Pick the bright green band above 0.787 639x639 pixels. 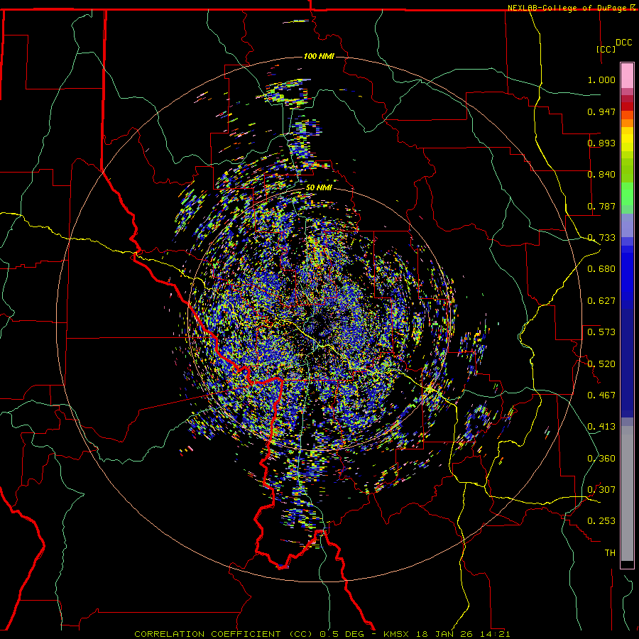coord(627,194)
